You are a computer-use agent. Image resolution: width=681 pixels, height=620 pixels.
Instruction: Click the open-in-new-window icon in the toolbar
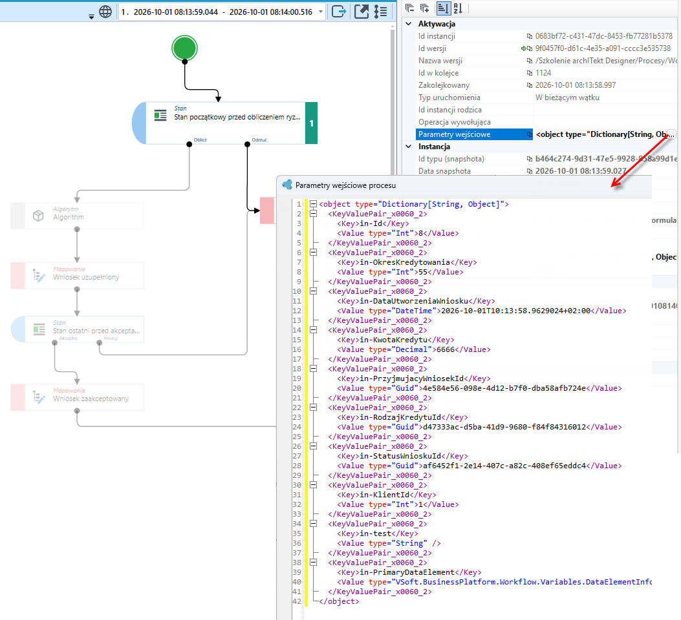click(362, 12)
